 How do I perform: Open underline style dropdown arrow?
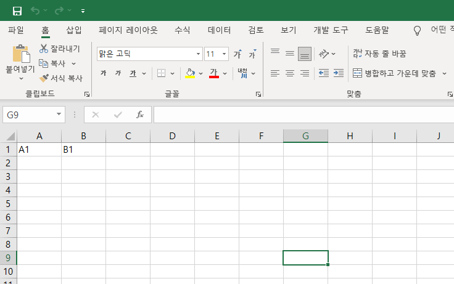(x=144, y=73)
